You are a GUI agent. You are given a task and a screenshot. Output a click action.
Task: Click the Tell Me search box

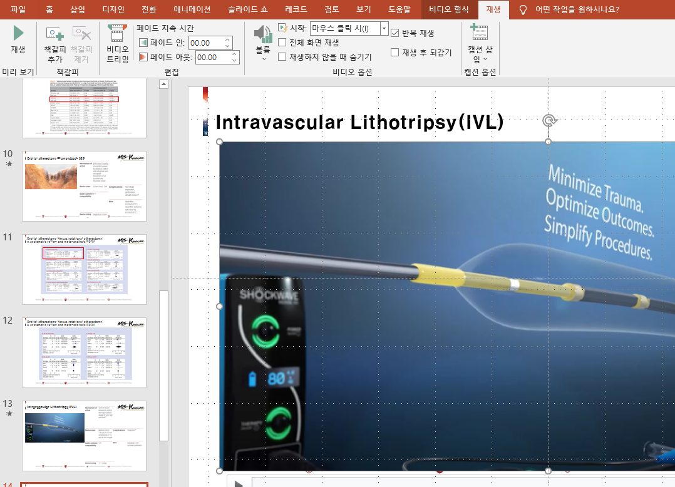pos(577,9)
